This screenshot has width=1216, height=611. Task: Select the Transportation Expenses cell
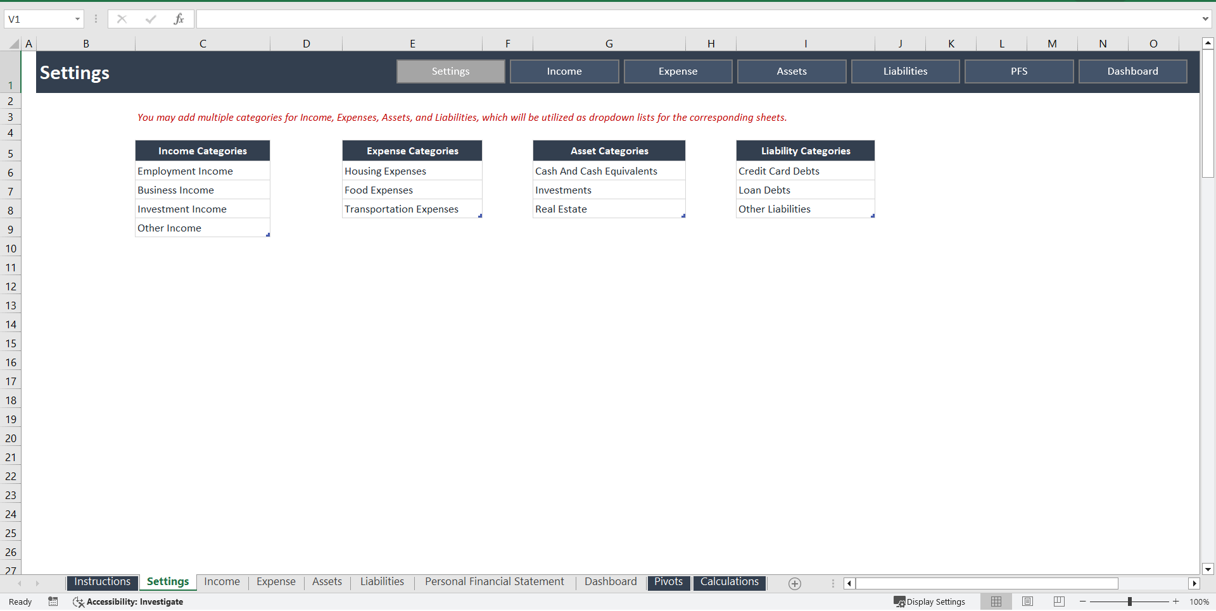pos(412,209)
